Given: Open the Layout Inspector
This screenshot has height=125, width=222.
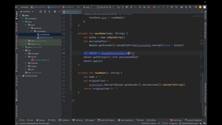Looking at the screenshot, I should [x=194, y=120].
